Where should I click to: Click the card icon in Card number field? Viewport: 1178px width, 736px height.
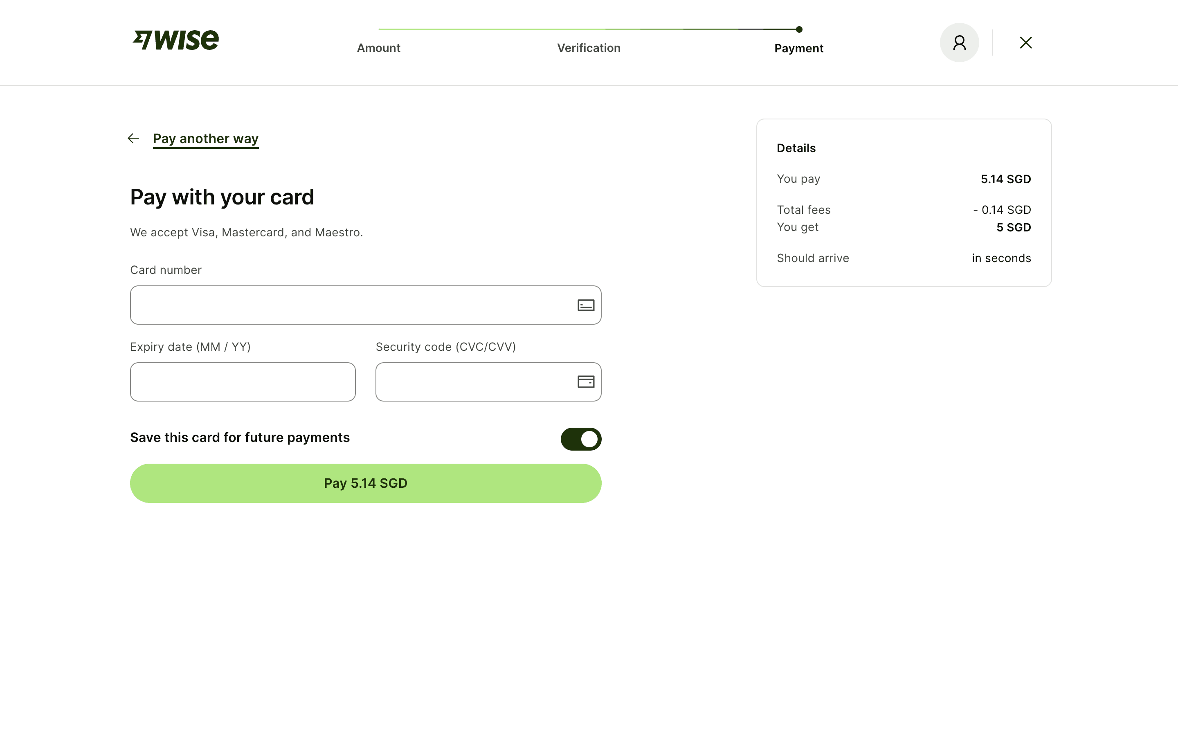click(585, 305)
